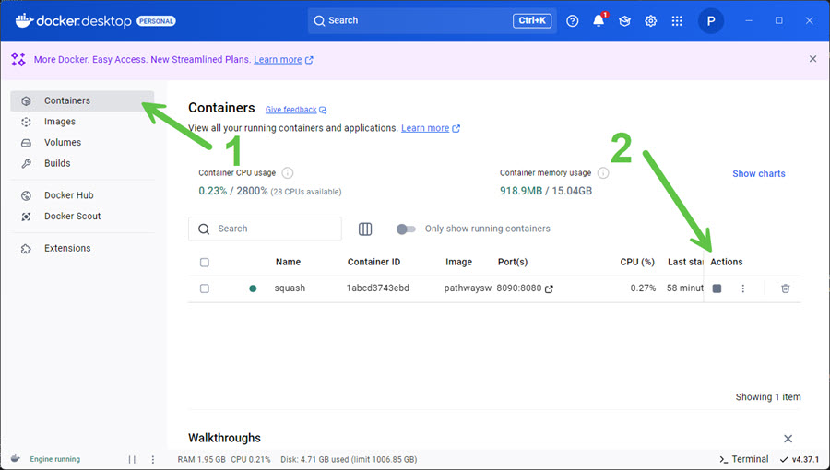The height and width of the screenshot is (470, 830).
Task: Open column display options icon
Action: (x=365, y=229)
